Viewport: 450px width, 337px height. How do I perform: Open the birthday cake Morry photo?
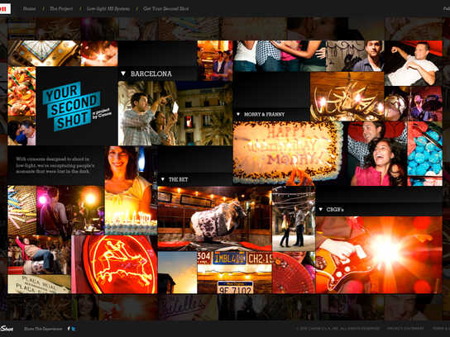[288, 153]
